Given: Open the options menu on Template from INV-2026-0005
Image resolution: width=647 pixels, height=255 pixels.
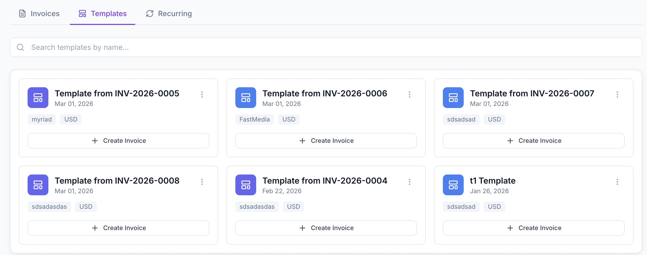Looking at the screenshot, I should 202,95.
